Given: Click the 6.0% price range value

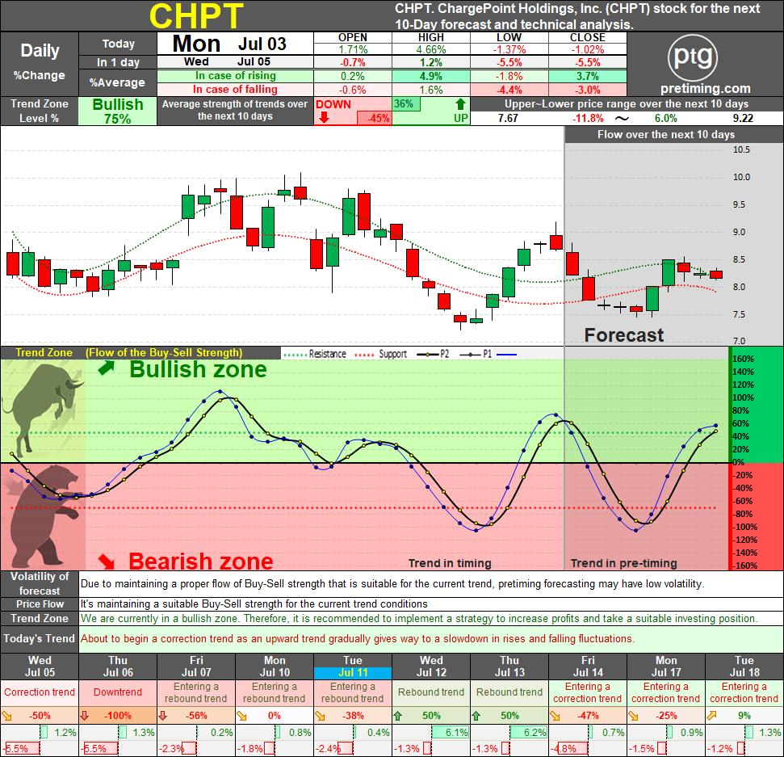Looking at the screenshot, I should (x=665, y=119).
